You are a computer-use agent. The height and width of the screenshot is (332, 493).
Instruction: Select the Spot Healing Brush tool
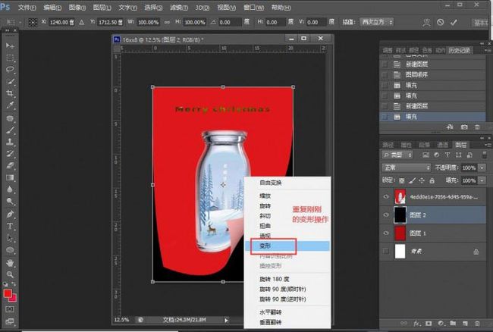pos(10,118)
